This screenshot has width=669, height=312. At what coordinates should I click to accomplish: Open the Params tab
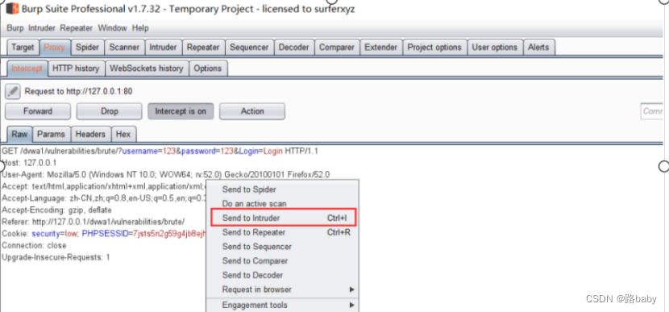(52, 134)
